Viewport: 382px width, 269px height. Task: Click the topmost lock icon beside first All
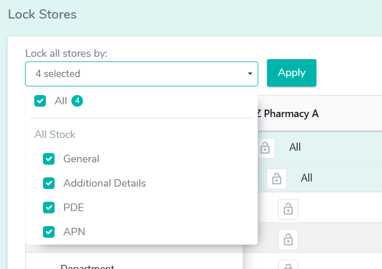265,148
